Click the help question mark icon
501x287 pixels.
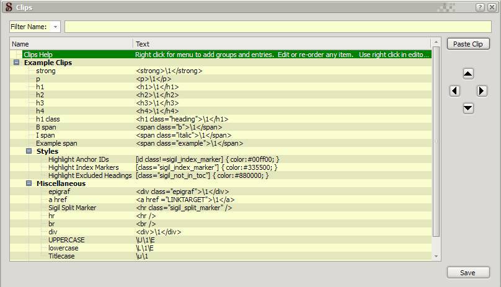(481, 7)
